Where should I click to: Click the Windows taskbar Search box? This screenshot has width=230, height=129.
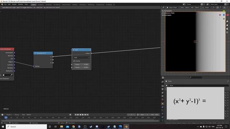[x=26, y=126]
